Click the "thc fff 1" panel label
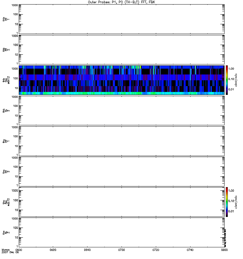243x259 pixels. [x=6, y=141]
